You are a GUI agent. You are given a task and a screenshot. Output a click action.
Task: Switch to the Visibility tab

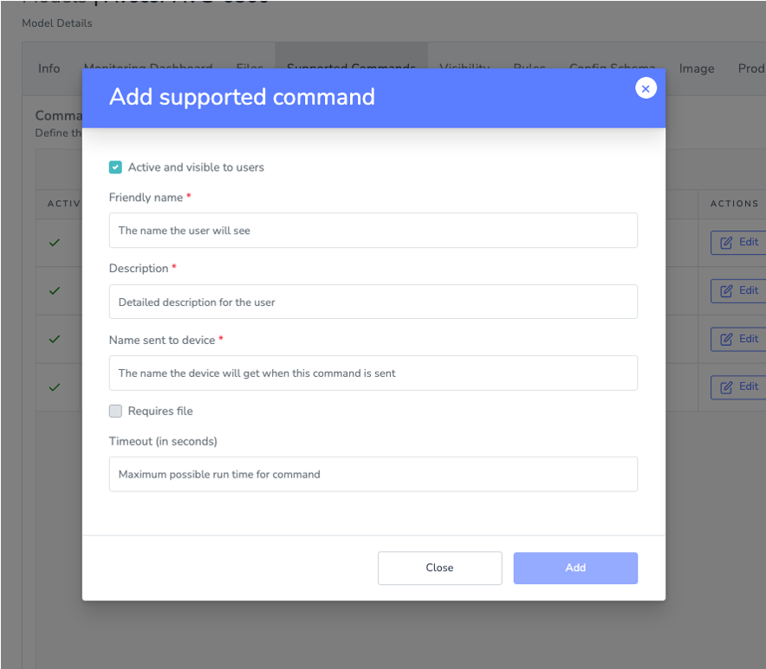click(x=464, y=64)
